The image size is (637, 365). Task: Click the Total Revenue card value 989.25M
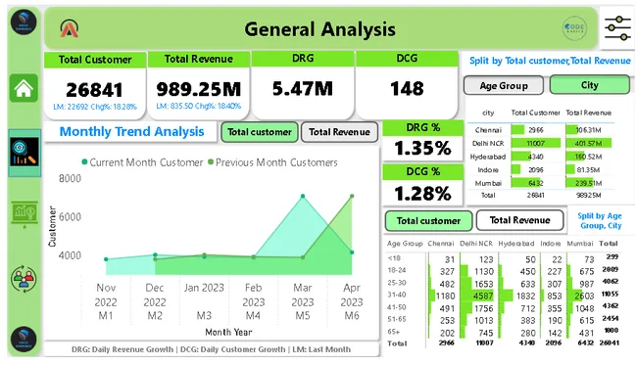[x=199, y=89]
